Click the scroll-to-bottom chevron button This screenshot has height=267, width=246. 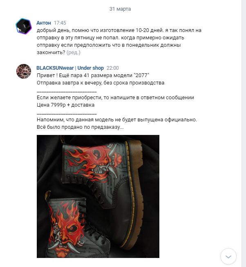pyautogui.click(x=228, y=256)
